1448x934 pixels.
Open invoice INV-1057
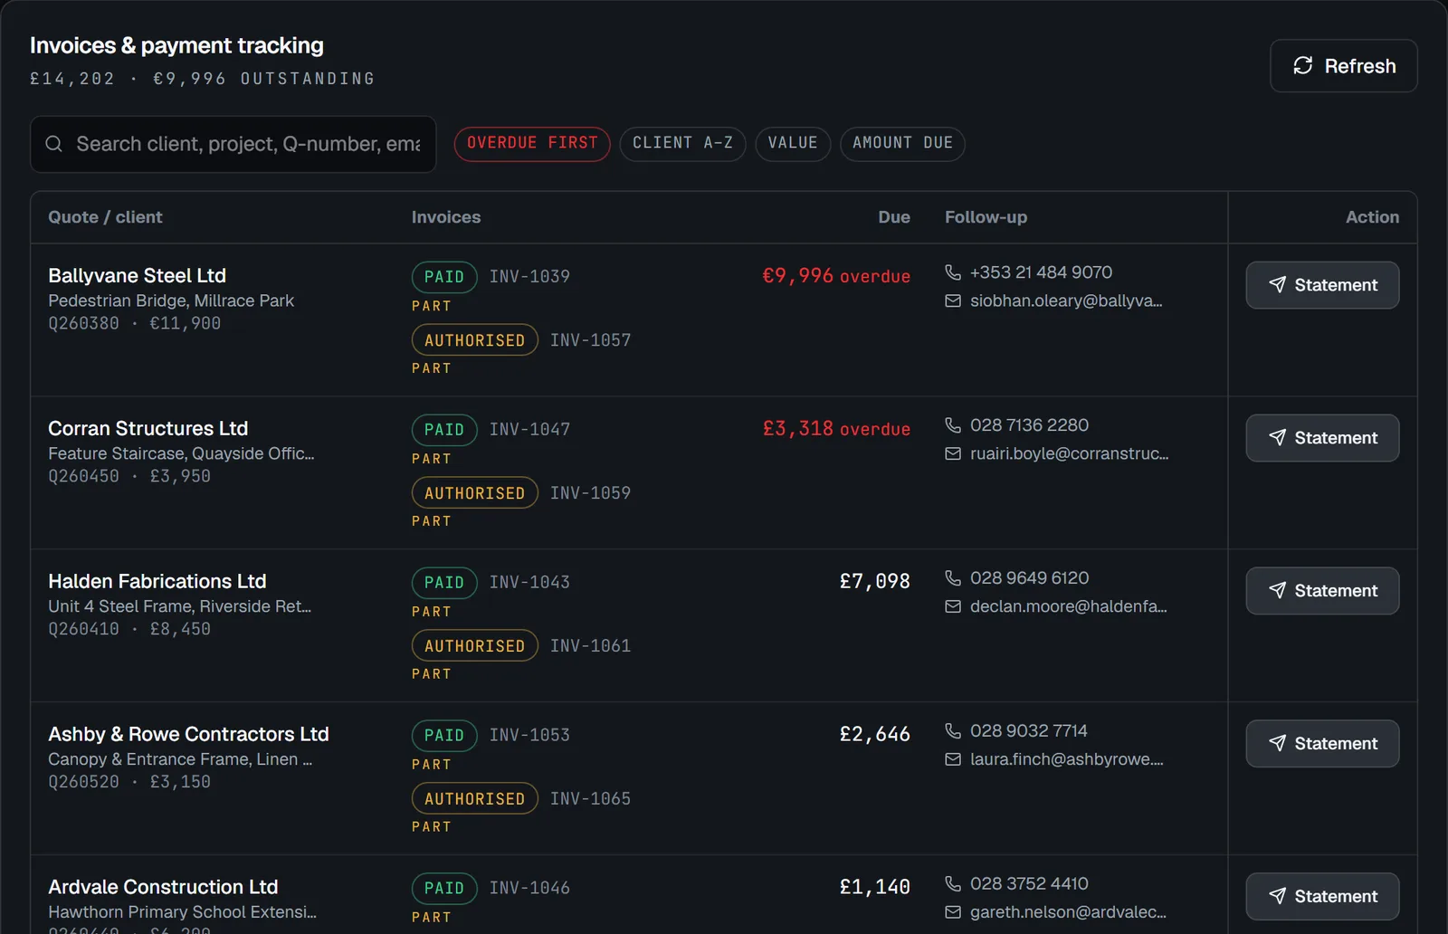coord(590,340)
